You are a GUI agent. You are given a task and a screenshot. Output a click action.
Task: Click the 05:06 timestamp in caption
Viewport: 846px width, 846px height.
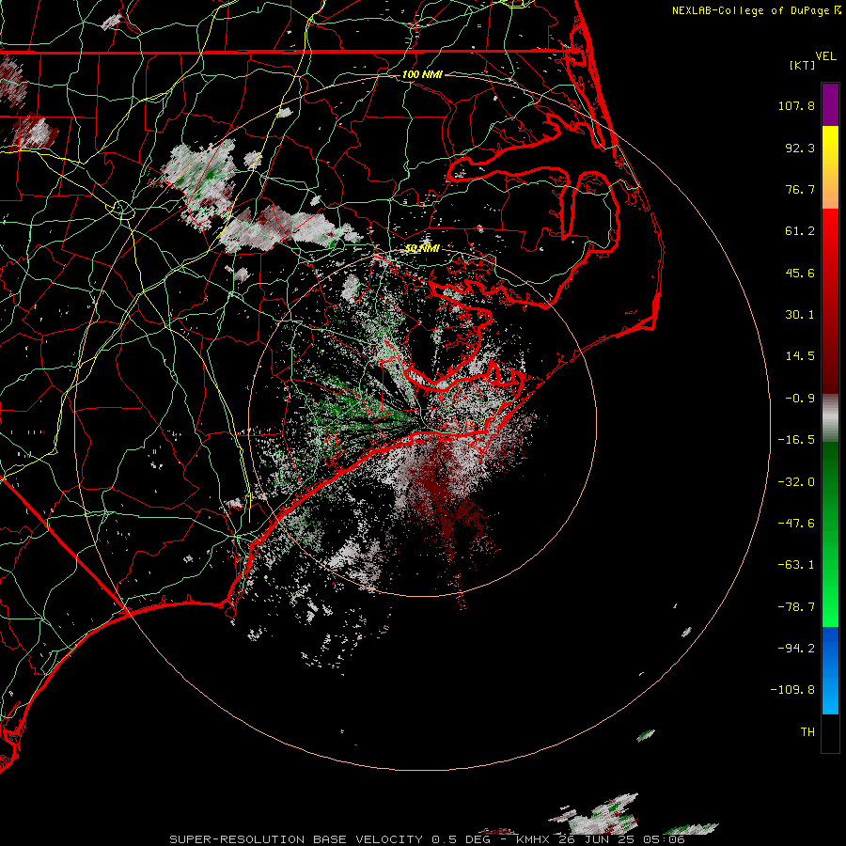coord(665,839)
